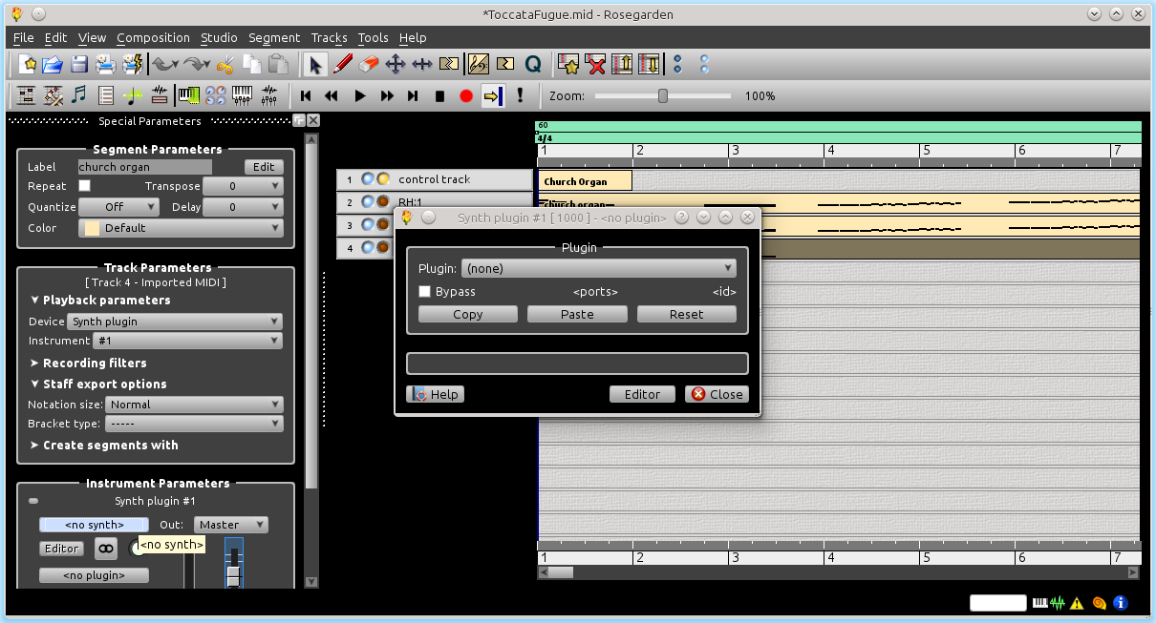Screen dimensions: 1156x623
Task: Click the Delete Track red X icon
Action: tap(596, 65)
